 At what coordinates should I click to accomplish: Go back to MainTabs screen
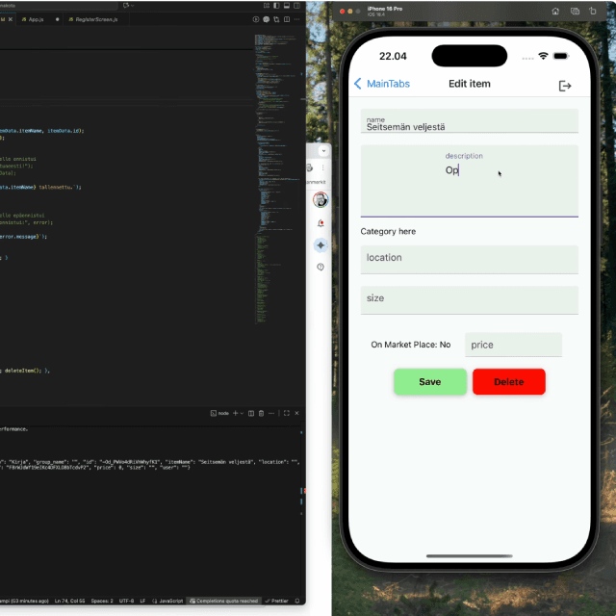point(382,84)
